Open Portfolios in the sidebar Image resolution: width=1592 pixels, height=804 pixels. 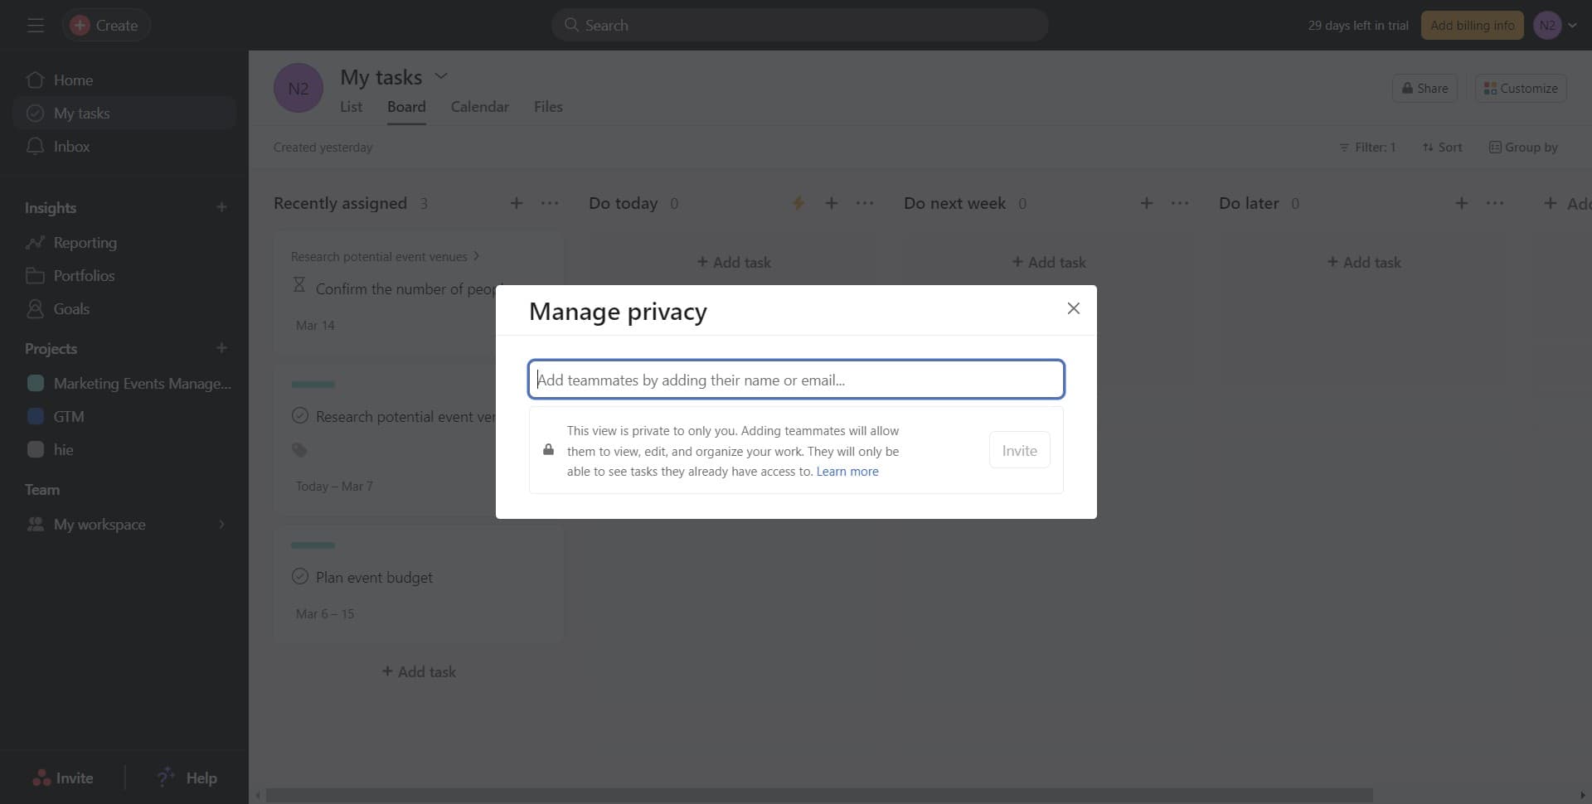point(84,275)
